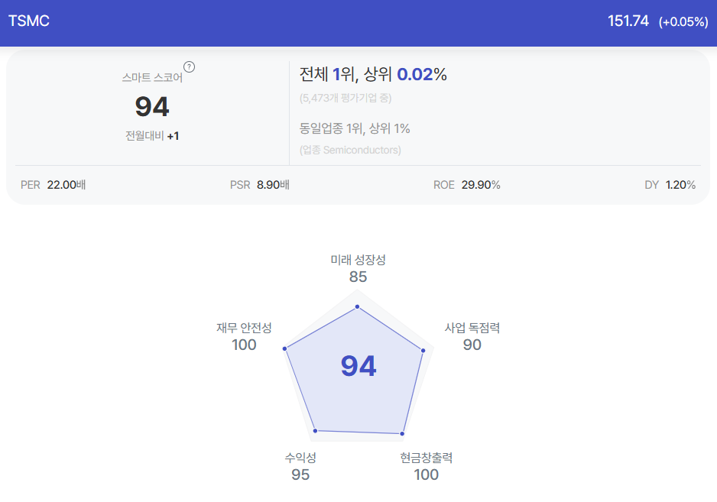Click the 사업 독점력 90 radar label
717x502 pixels.
472,336
